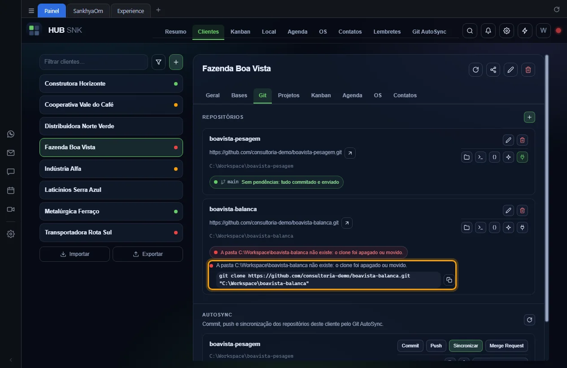Viewport: 567px width, 368px height.
Task: Open boavista-pesagem GitHub link in browser
Action: click(x=350, y=153)
